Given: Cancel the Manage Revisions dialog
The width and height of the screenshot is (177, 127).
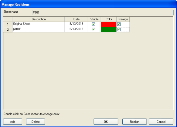Looking at the screenshot, I should click(161, 122).
